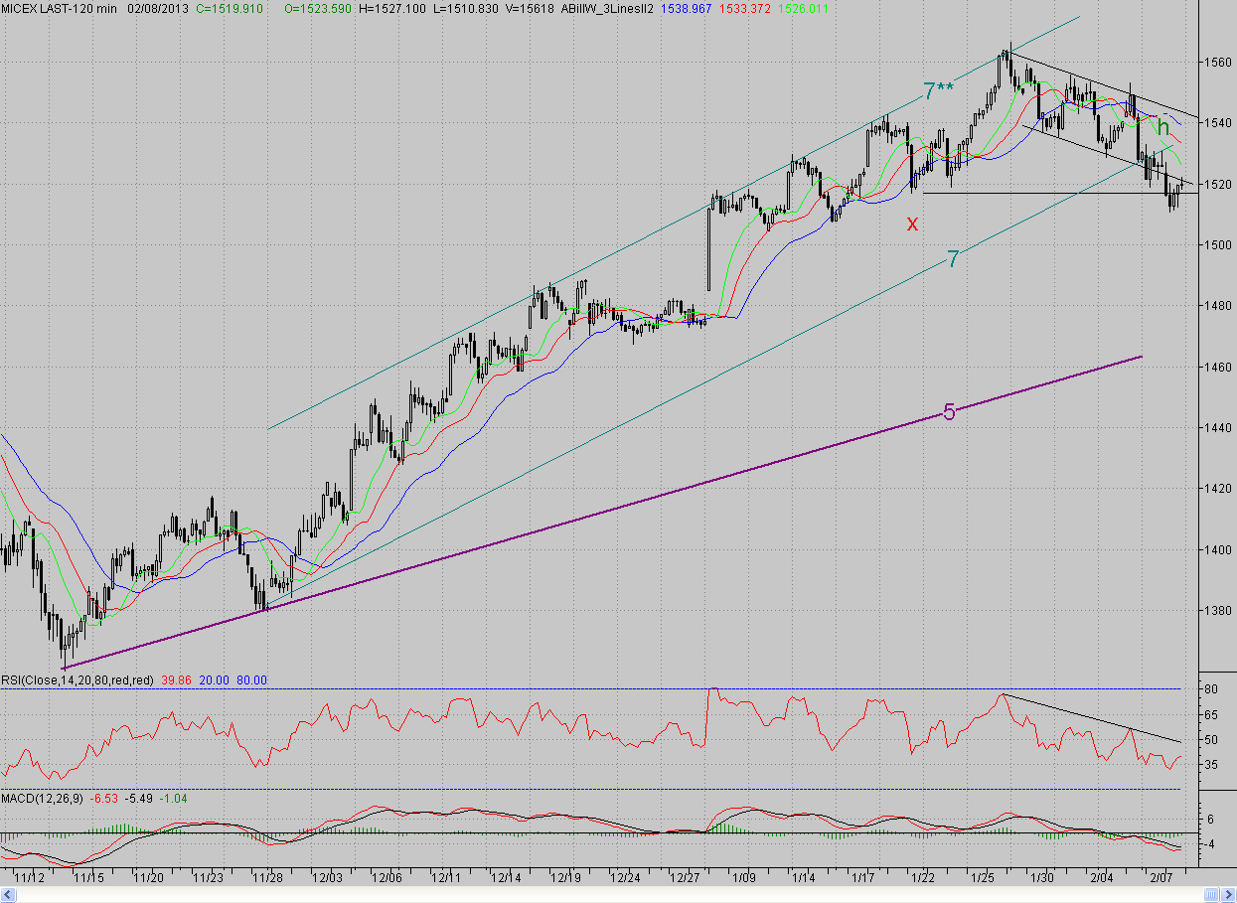Click the '1/14' date axis label
This screenshot has height=903, width=1237.
point(804,877)
